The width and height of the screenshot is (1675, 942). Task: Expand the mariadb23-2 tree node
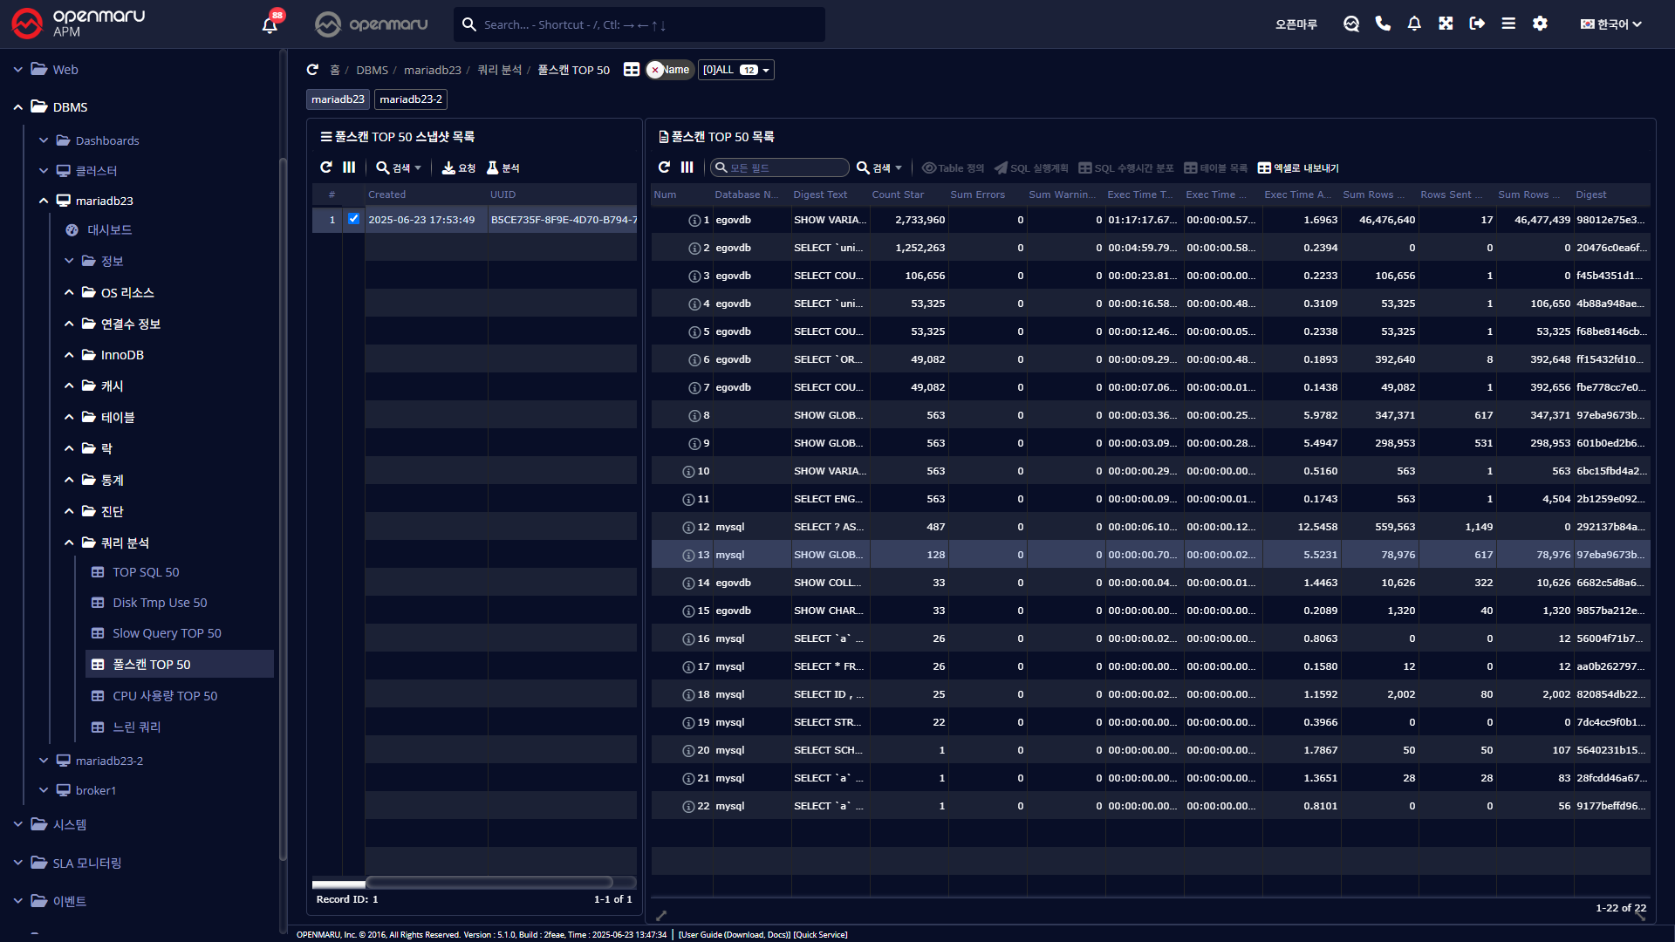click(44, 761)
